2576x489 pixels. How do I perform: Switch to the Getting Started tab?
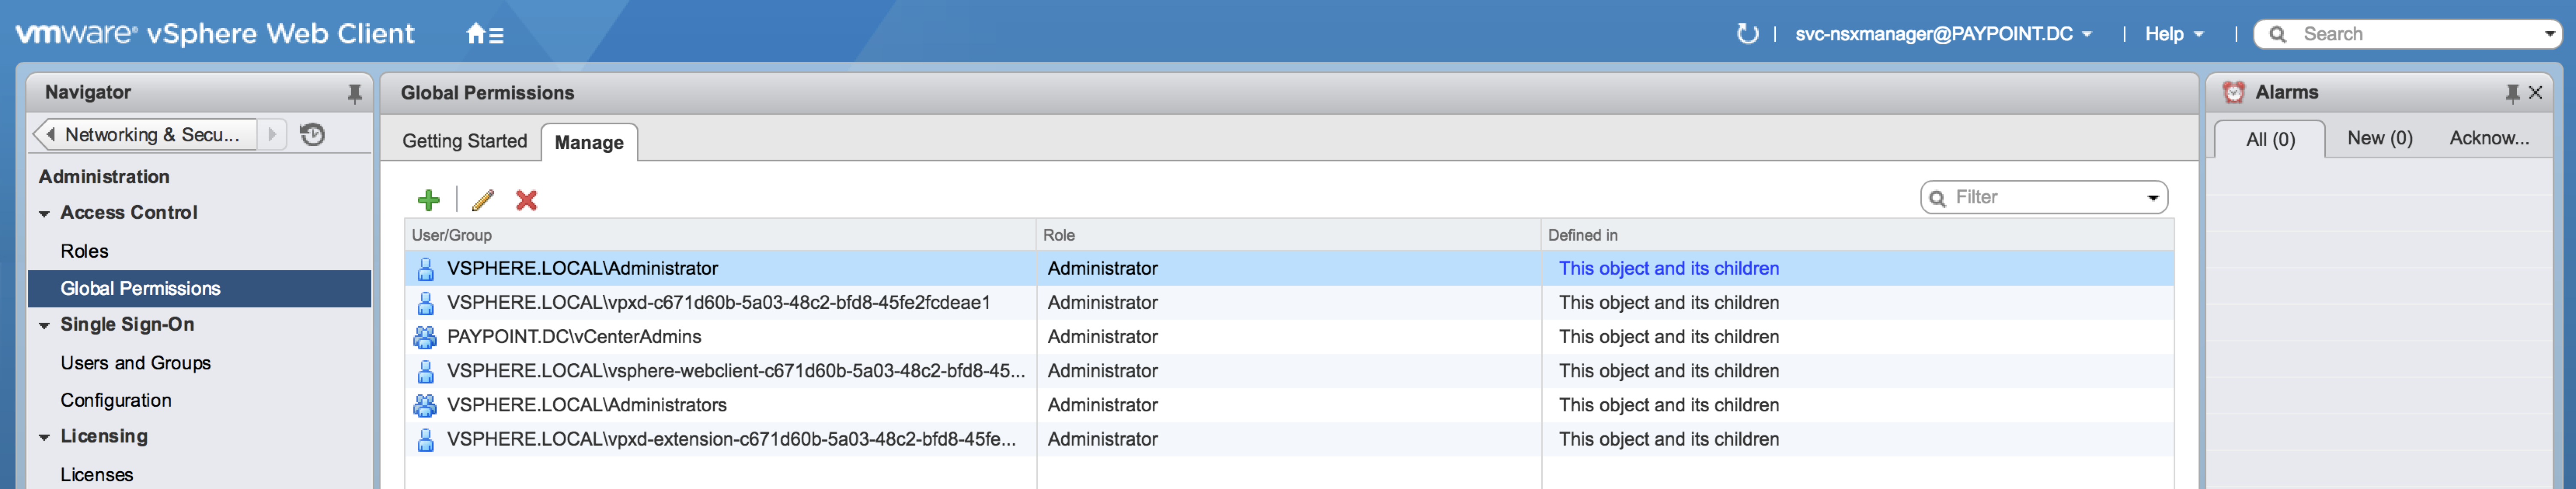(x=464, y=141)
